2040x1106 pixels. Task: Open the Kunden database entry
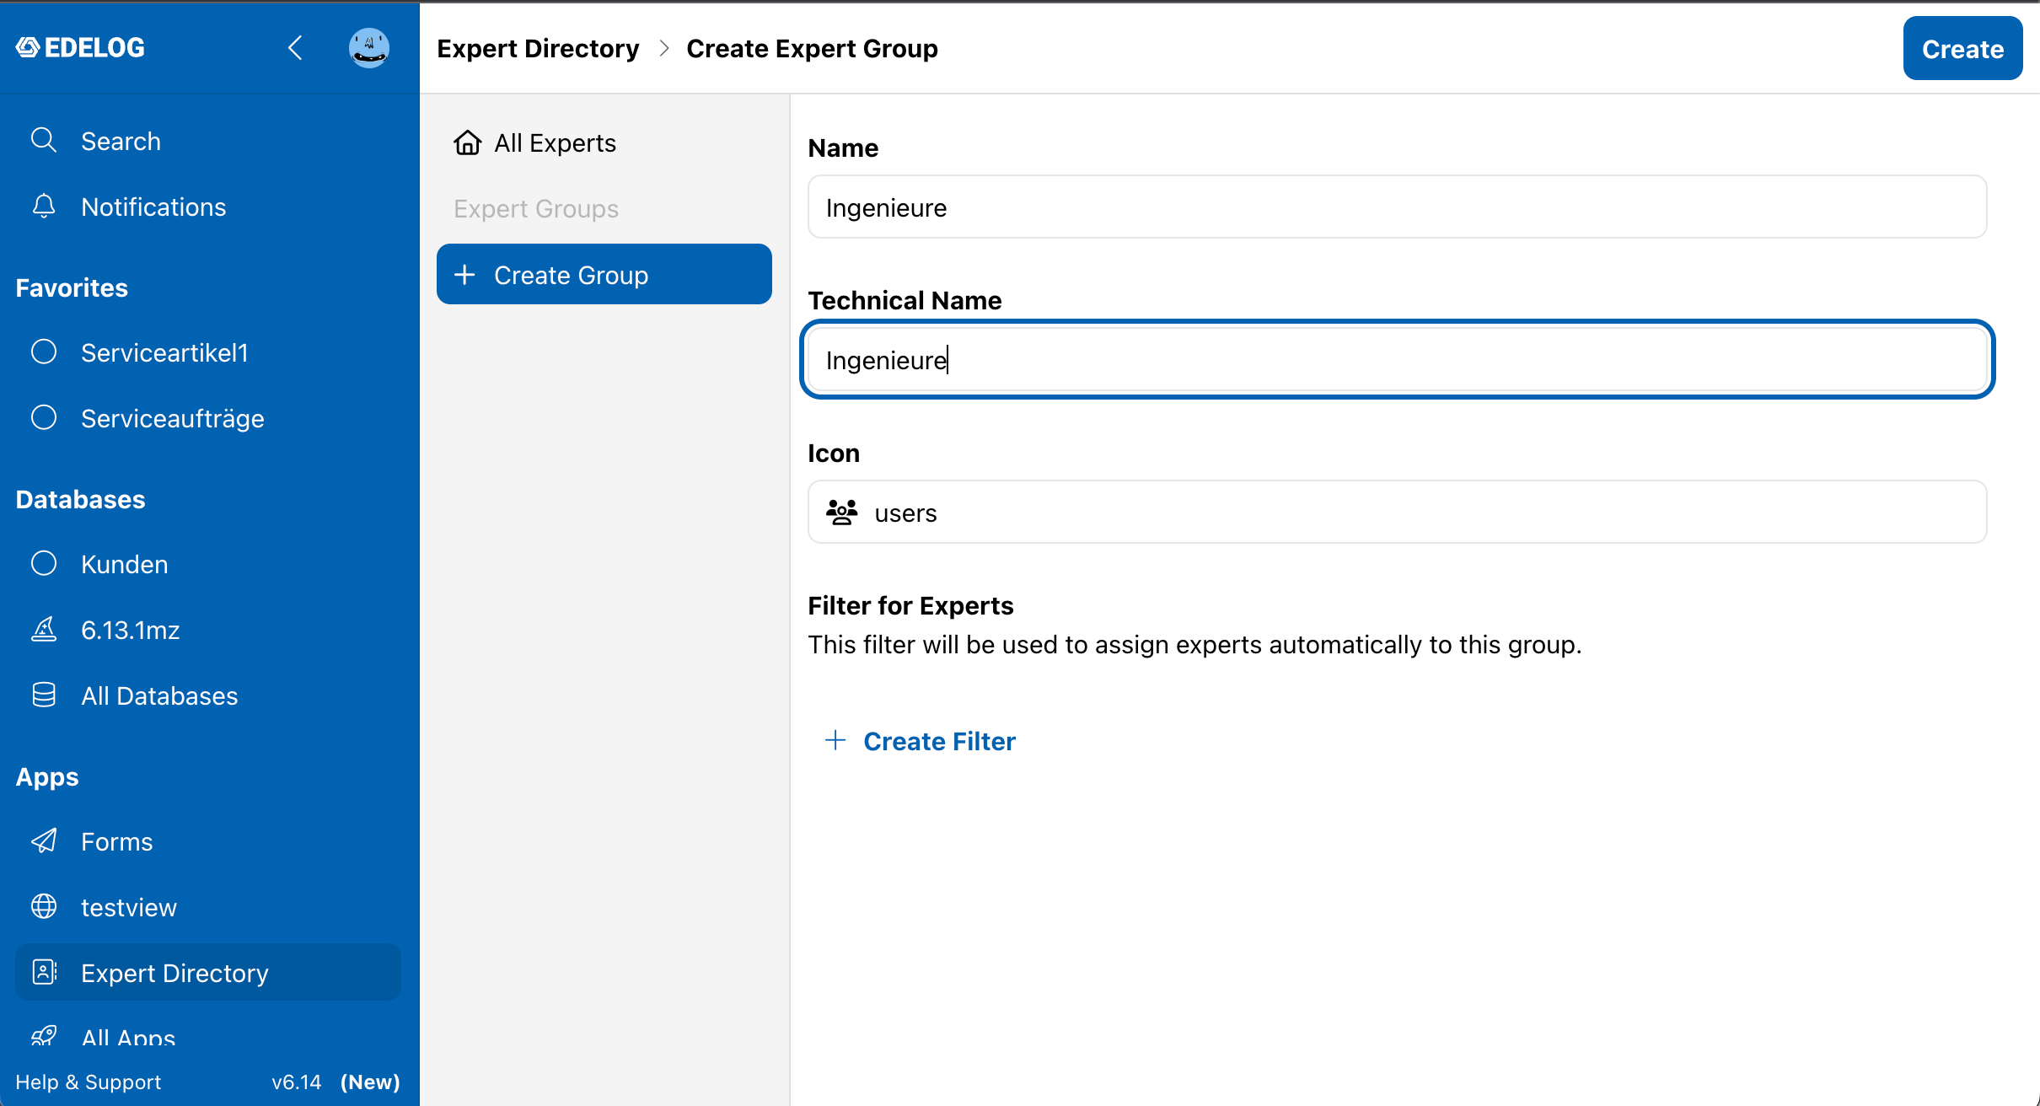(208, 564)
